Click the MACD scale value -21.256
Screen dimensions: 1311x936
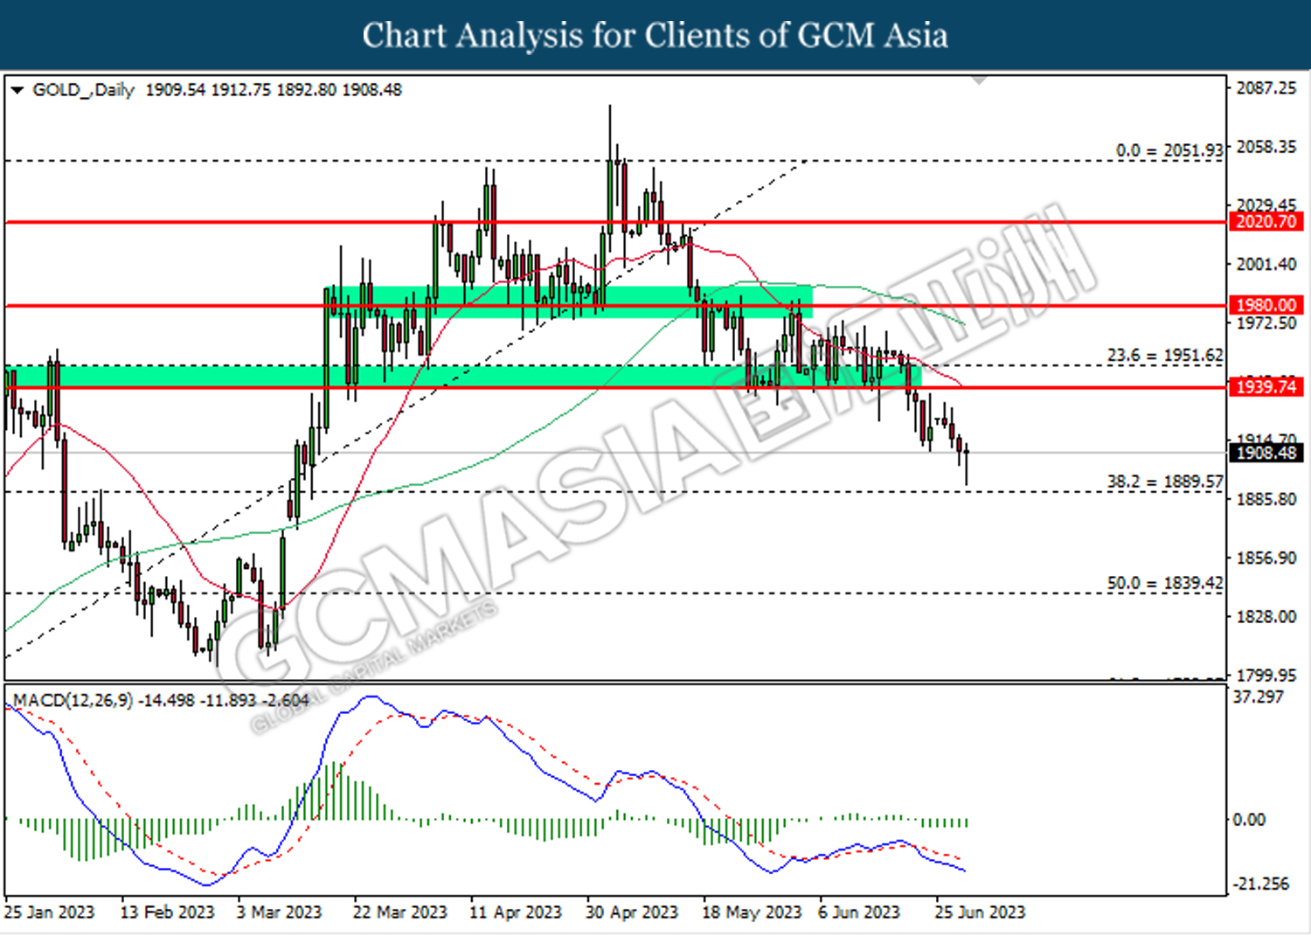pos(1260,884)
